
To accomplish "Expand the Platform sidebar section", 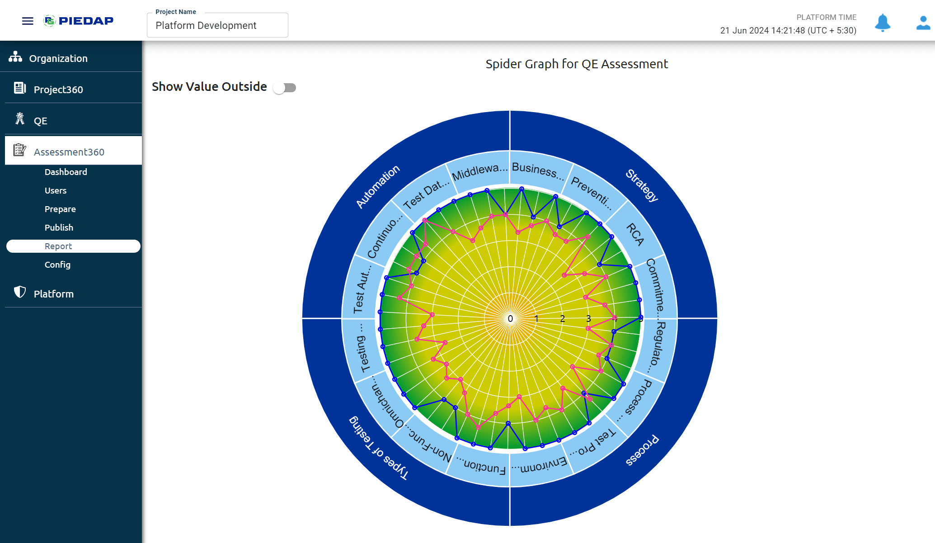I will click(54, 294).
